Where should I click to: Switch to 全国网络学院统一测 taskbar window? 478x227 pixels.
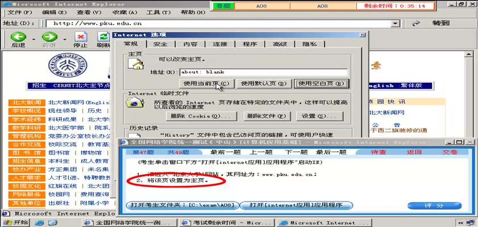(x=129, y=223)
